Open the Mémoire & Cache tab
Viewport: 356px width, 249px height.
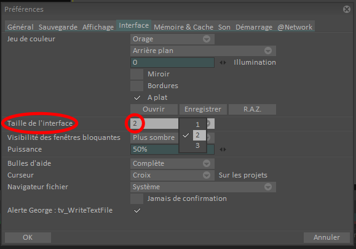coord(183,27)
